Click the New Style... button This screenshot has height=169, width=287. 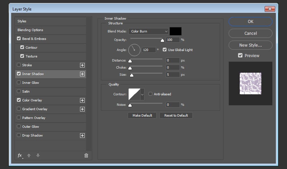pos(251,45)
